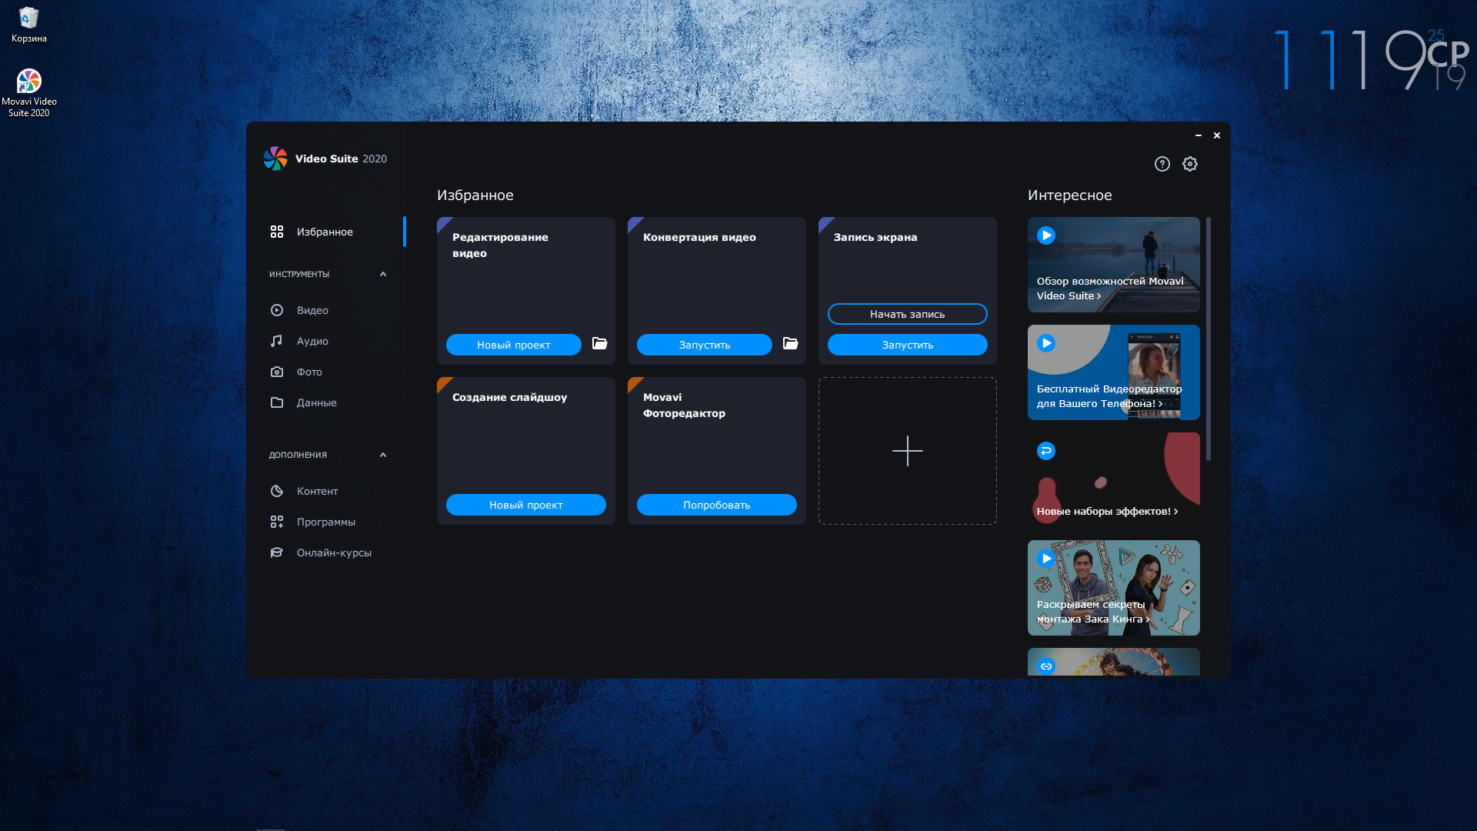Click the Аудио music note icon
Viewport: 1477px width, 831px height.
pos(277,341)
